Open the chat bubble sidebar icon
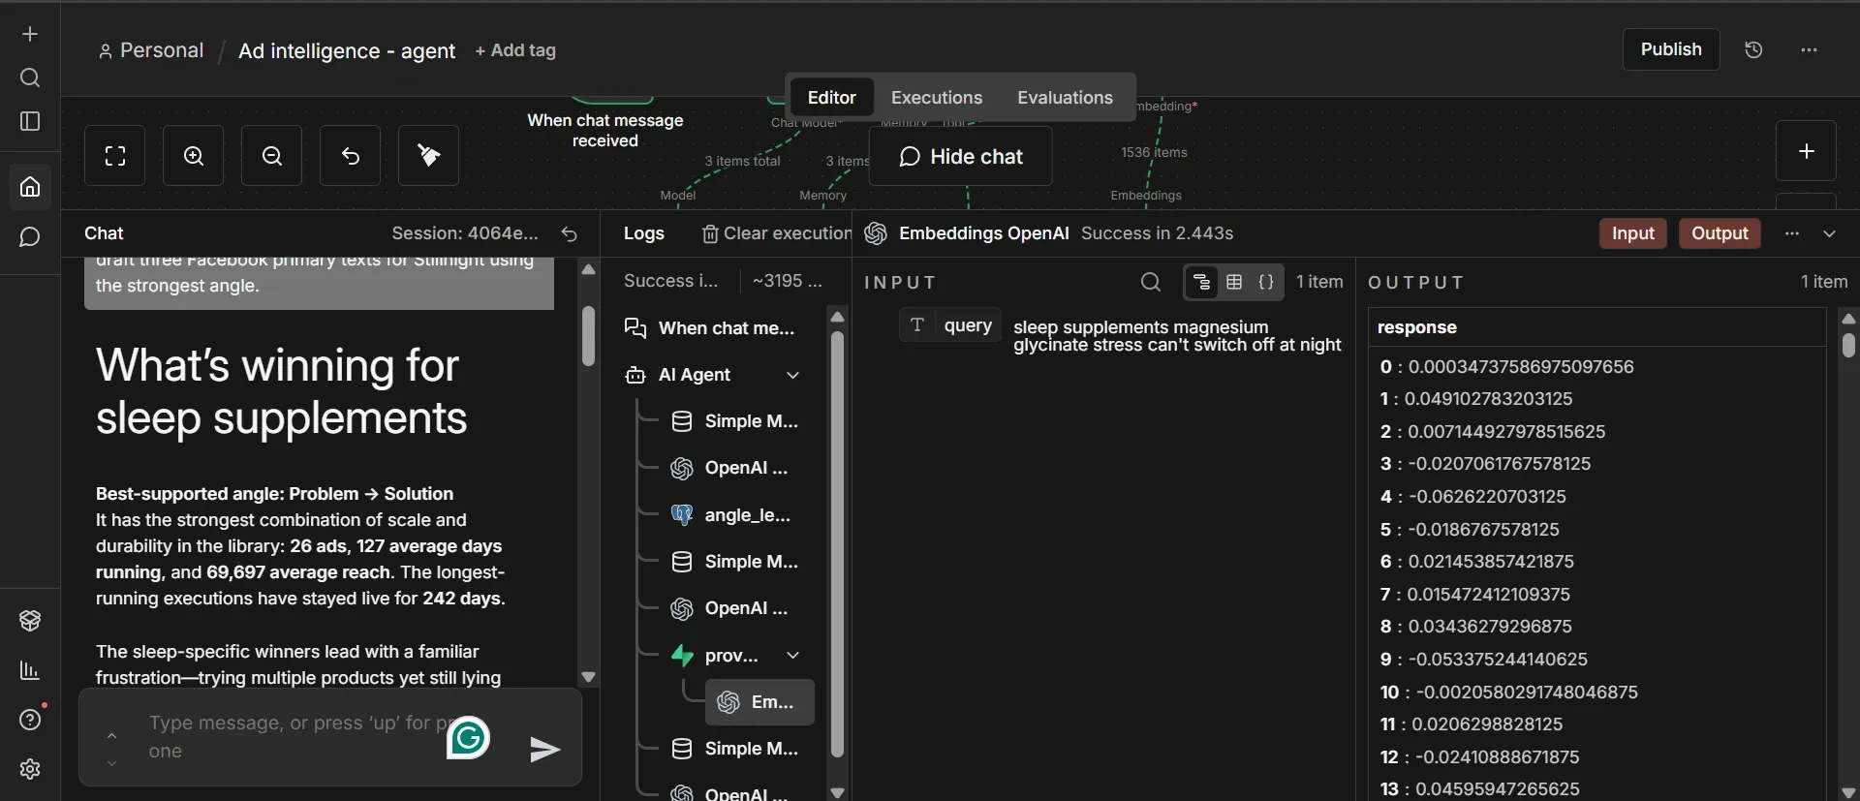 click(x=30, y=237)
